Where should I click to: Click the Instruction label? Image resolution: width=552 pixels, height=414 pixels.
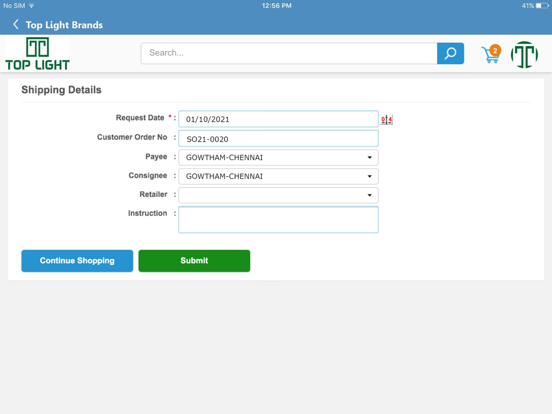tap(147, 213)
